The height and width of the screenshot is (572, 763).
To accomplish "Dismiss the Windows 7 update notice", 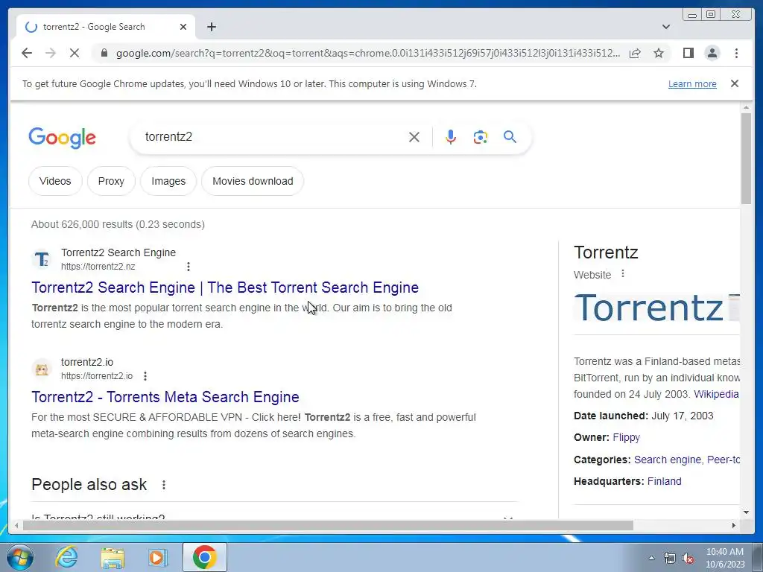I will pyautogui.click(x=735, y=83).
